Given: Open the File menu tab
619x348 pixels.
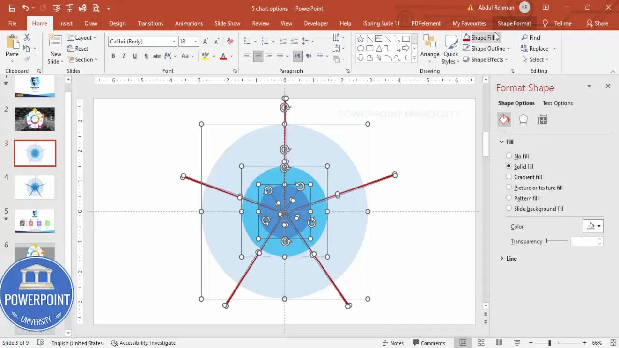Looking at the screenshot, I should coord(12,23).
